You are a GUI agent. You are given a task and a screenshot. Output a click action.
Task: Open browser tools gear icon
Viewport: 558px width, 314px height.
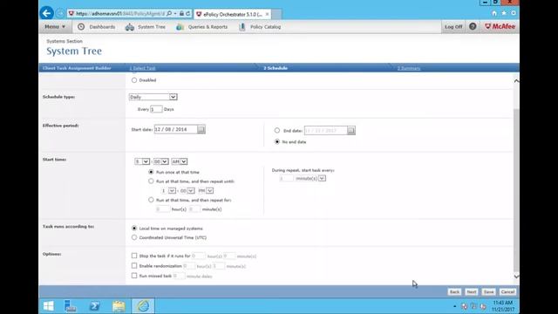514,13
